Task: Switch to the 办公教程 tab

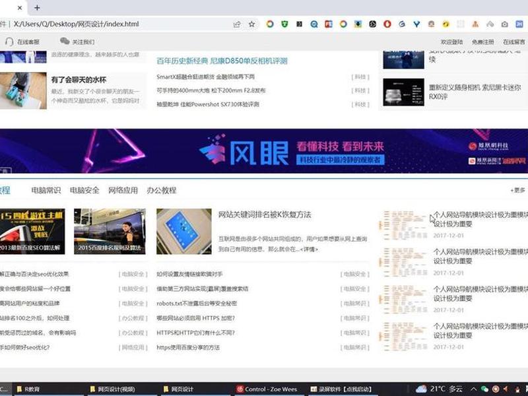Action: point(161,190)
